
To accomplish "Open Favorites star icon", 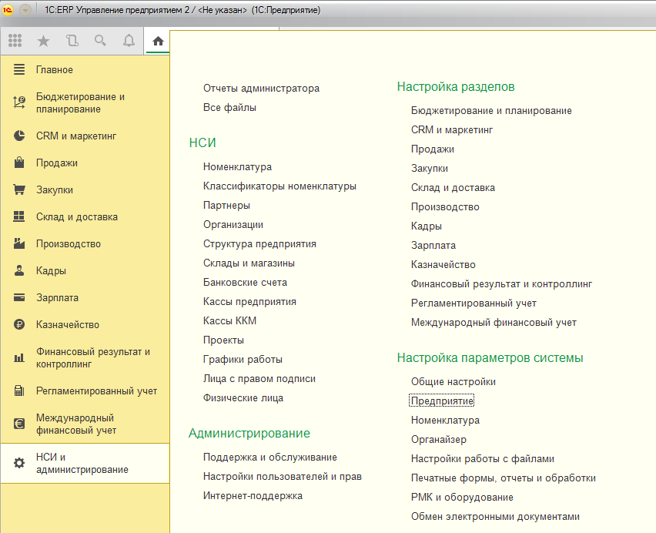I will click(x=44, y=41).
